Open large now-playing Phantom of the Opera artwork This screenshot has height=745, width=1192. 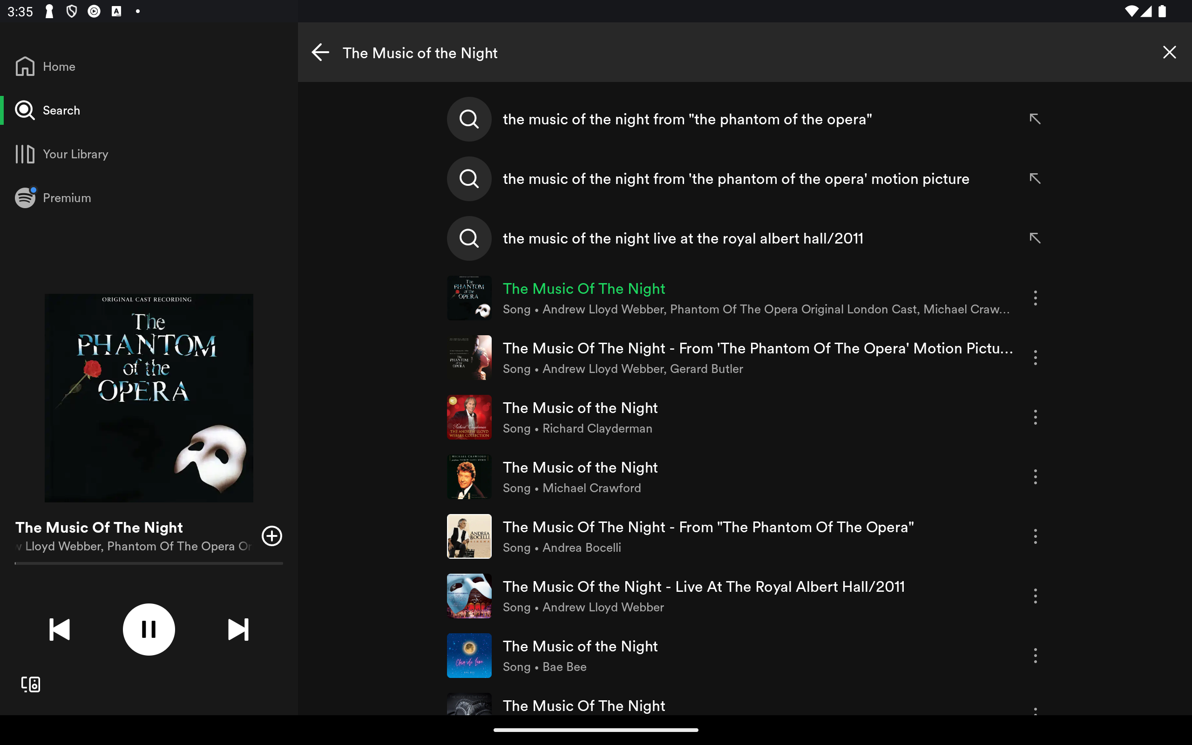tap(149, 398)
